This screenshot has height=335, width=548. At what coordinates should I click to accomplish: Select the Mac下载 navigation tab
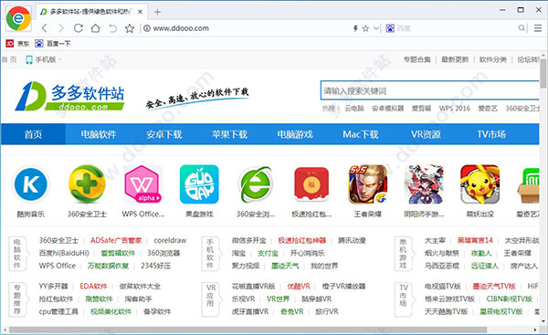(x=361, y=134)
